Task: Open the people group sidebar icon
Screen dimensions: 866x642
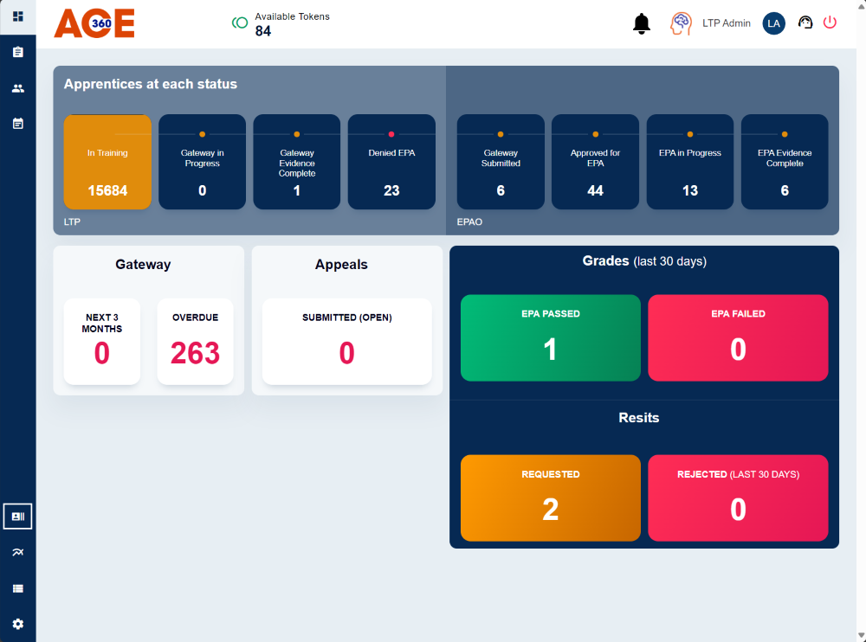Action: pyautogui.click(x=17, y=88)
